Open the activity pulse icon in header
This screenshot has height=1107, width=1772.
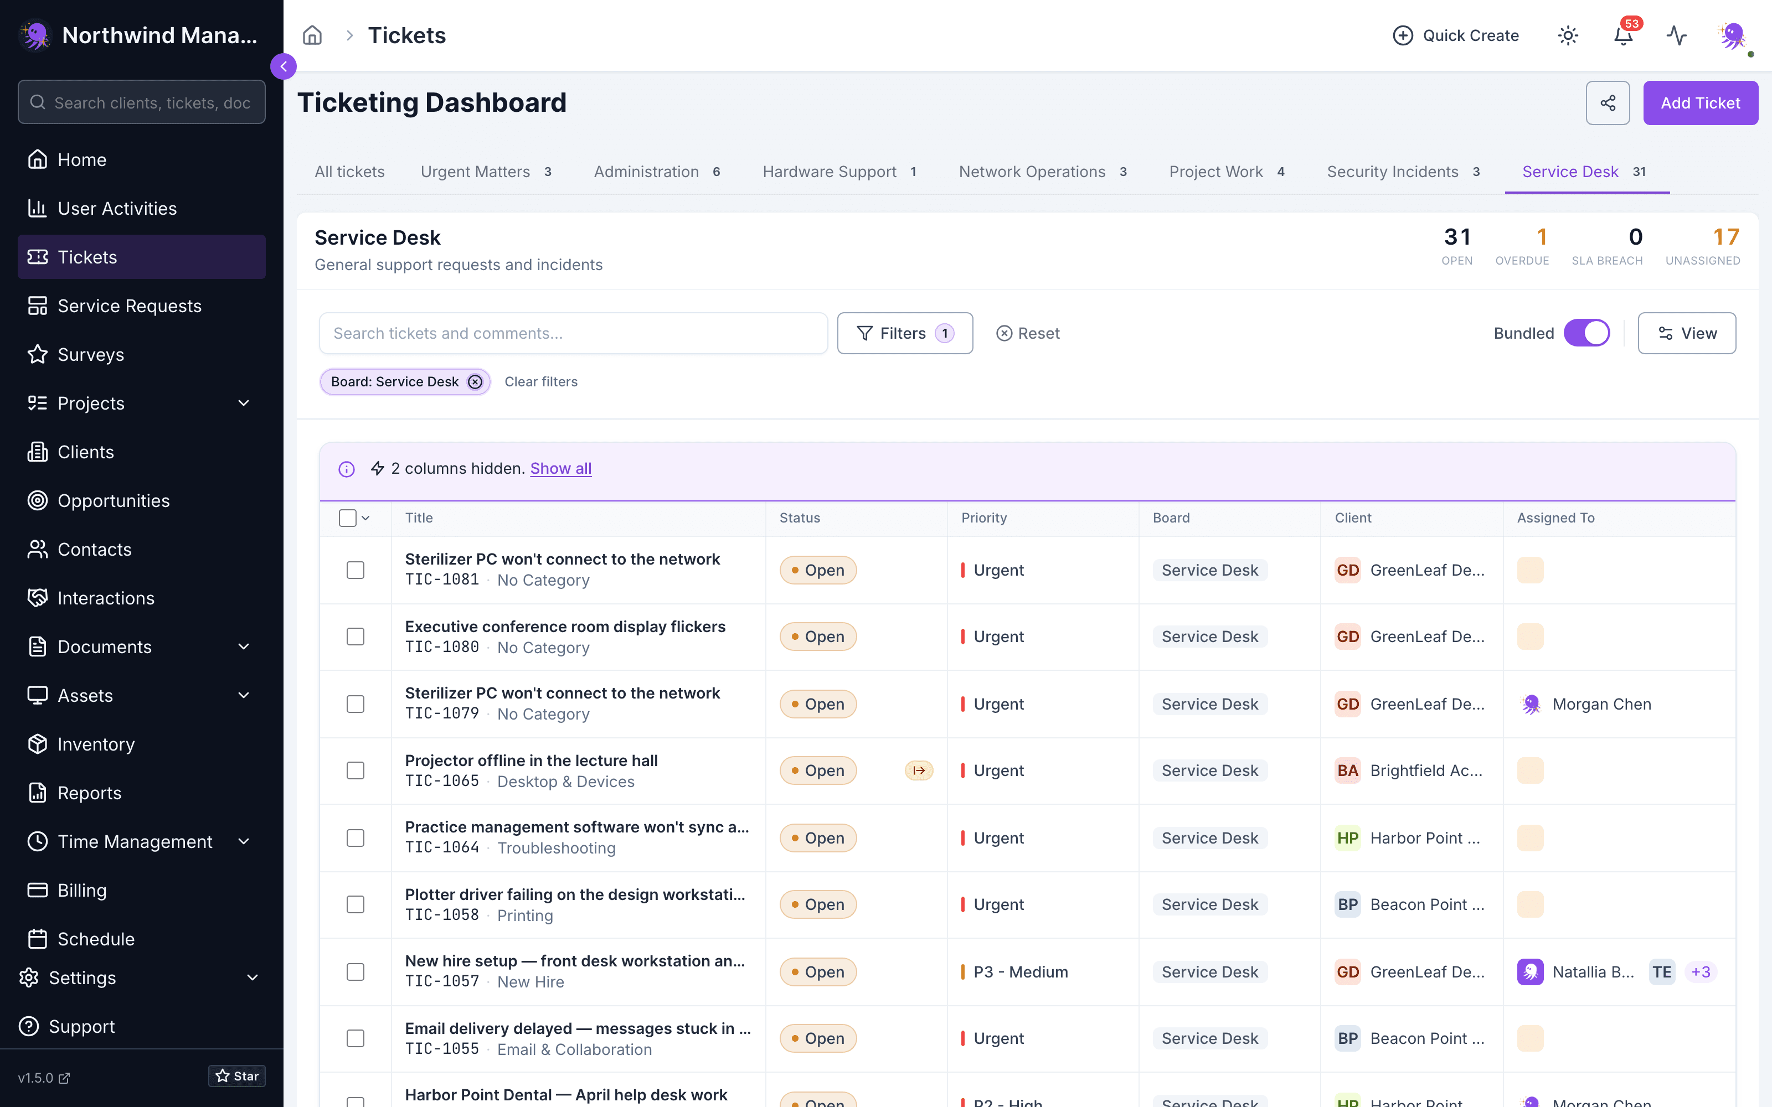click(x=1677, y=35)
